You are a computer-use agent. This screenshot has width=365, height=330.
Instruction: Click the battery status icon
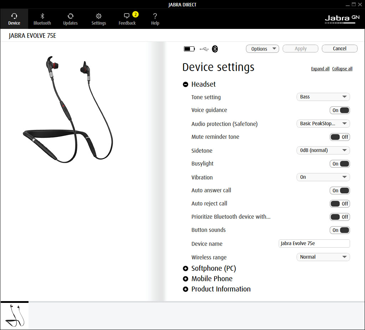click(189, 49)
